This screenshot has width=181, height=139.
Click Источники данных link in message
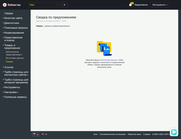pyautogui.click(x=109, y=60)
